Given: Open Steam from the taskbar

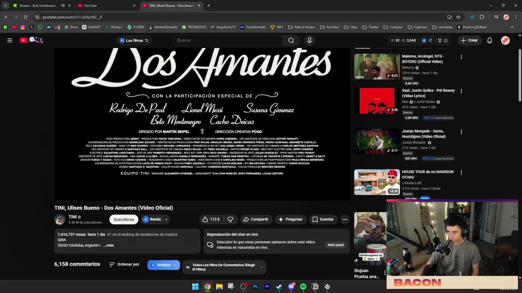Looking at the screenshot, I should click(279, 286).
